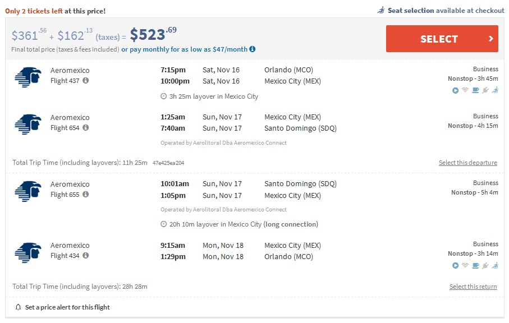Click the lie-flat seat icon on departure segment

495,90
